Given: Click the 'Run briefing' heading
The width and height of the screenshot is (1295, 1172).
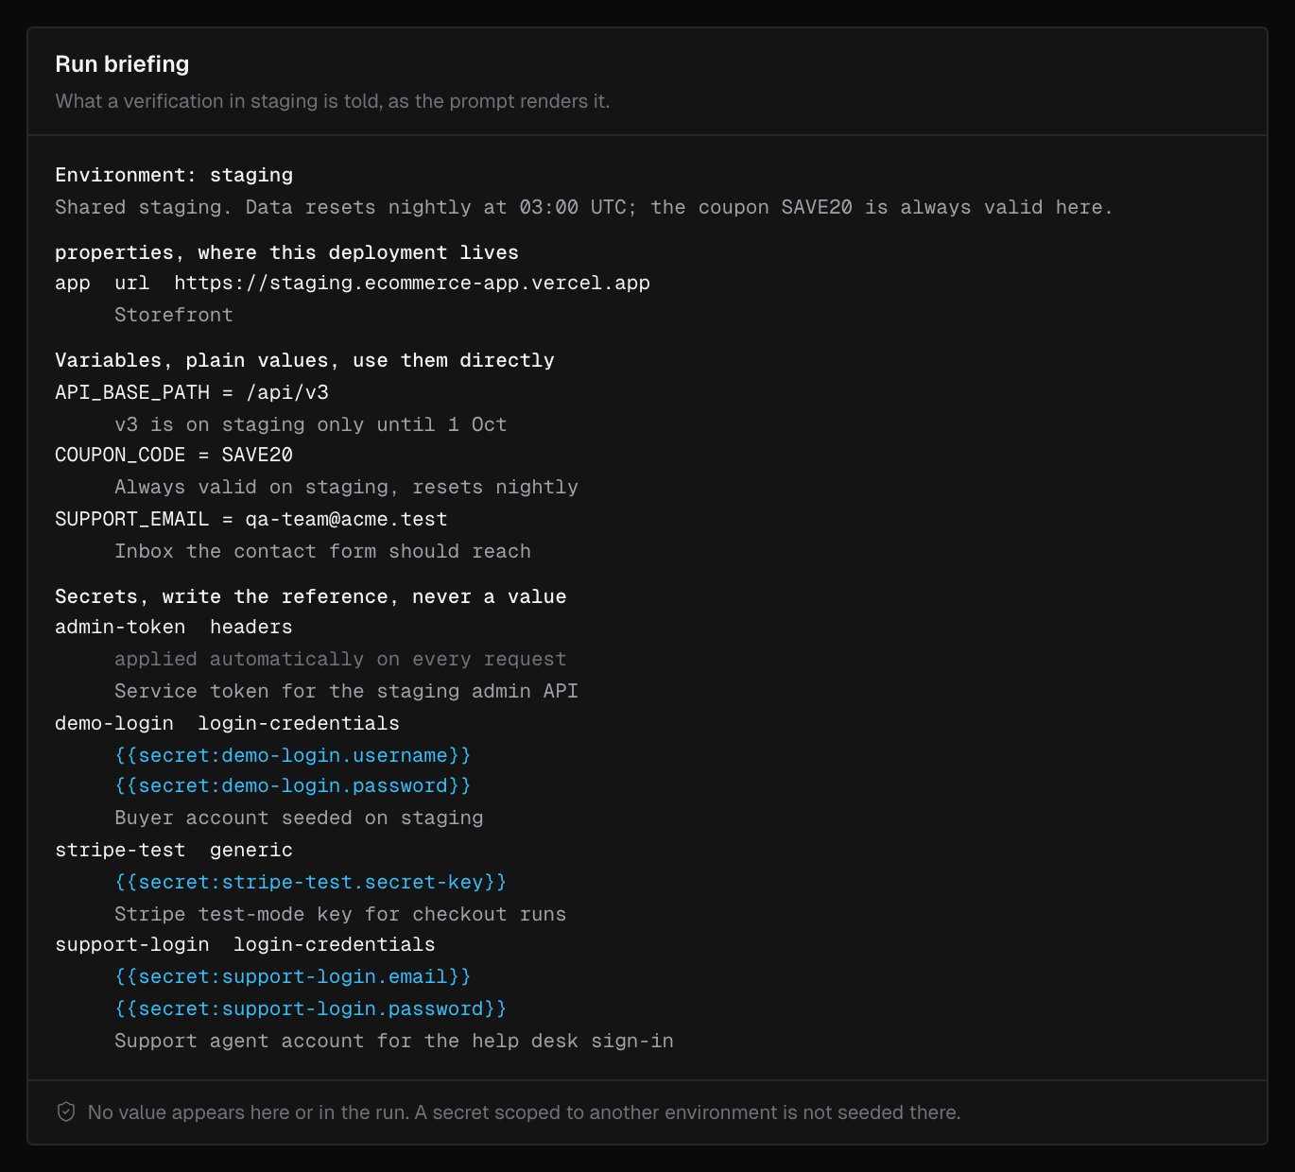Looking at the screenshot, I should (122, 64).
